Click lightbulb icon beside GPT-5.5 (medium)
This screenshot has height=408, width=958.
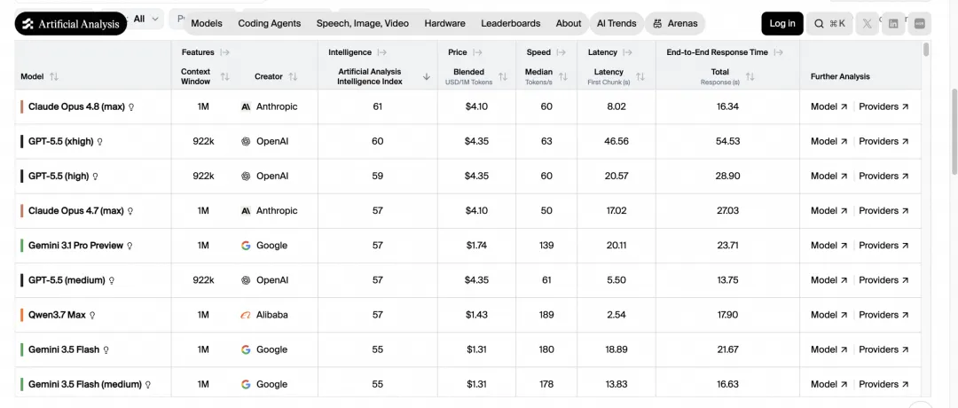pos(111,281)
